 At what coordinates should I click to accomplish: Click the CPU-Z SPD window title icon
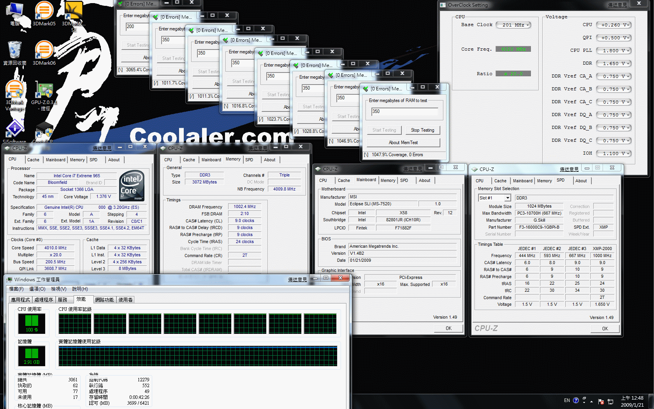point(475,169)
